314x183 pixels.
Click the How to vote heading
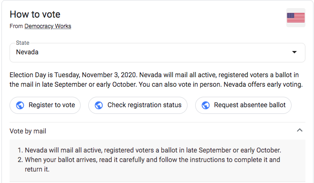[x=35, y=14]
